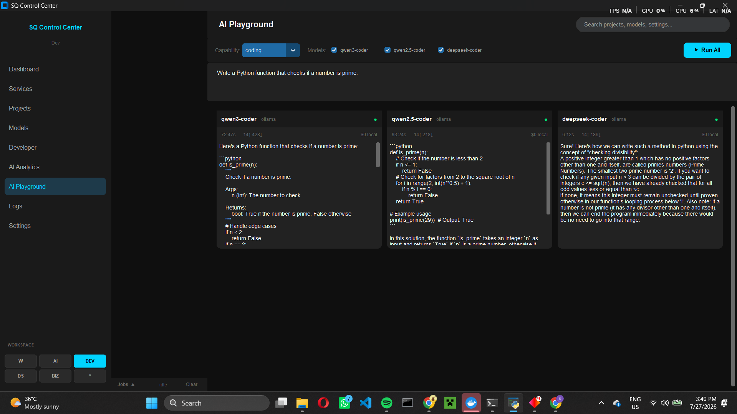
Task: Go to Dashboard in the sidebar
Action: click(x=55, y=69)
